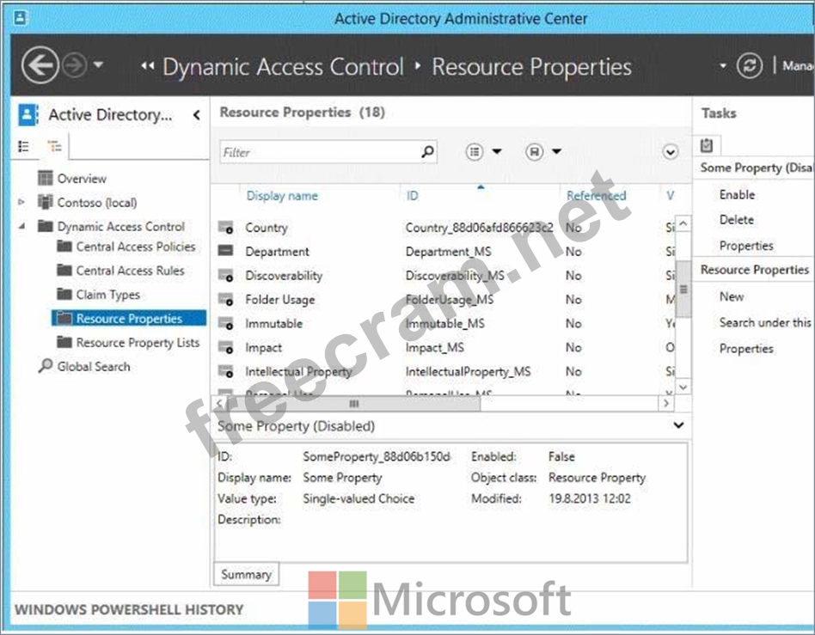This screenshot has height=635, width=815.
Task: Click the Department row's property icon
Action: [225, 251]
